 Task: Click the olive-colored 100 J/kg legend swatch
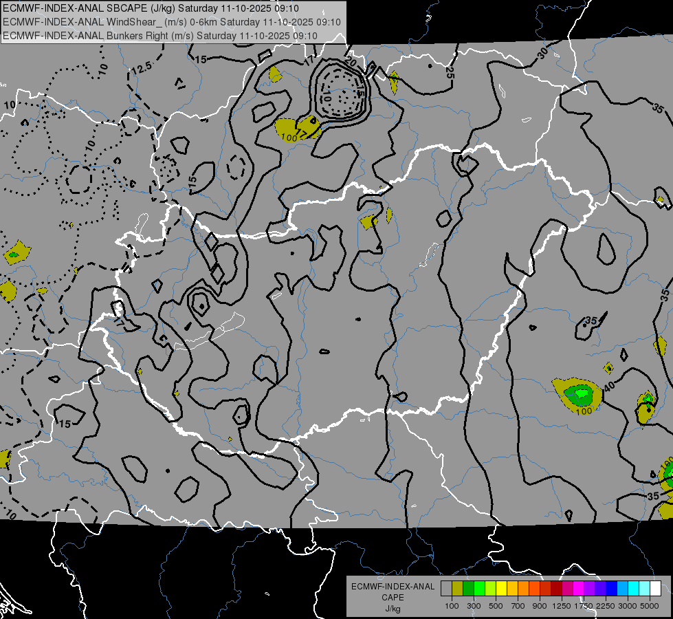[457, 588]
